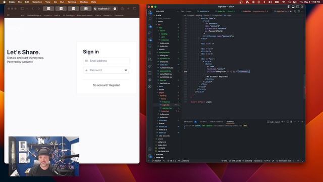This screenshot has height=182, width=323.
Task: Open VS Code Accounts icon at activity bar bottom
Action: click(150, 149)
